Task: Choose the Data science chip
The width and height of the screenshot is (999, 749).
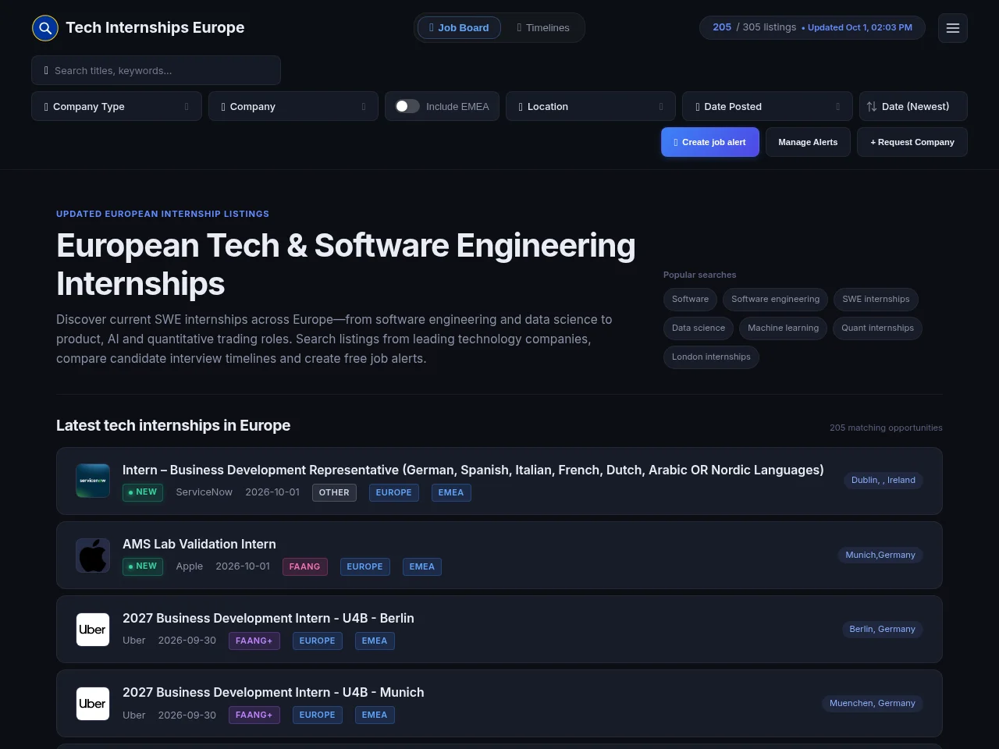Action: click(699, 328)
